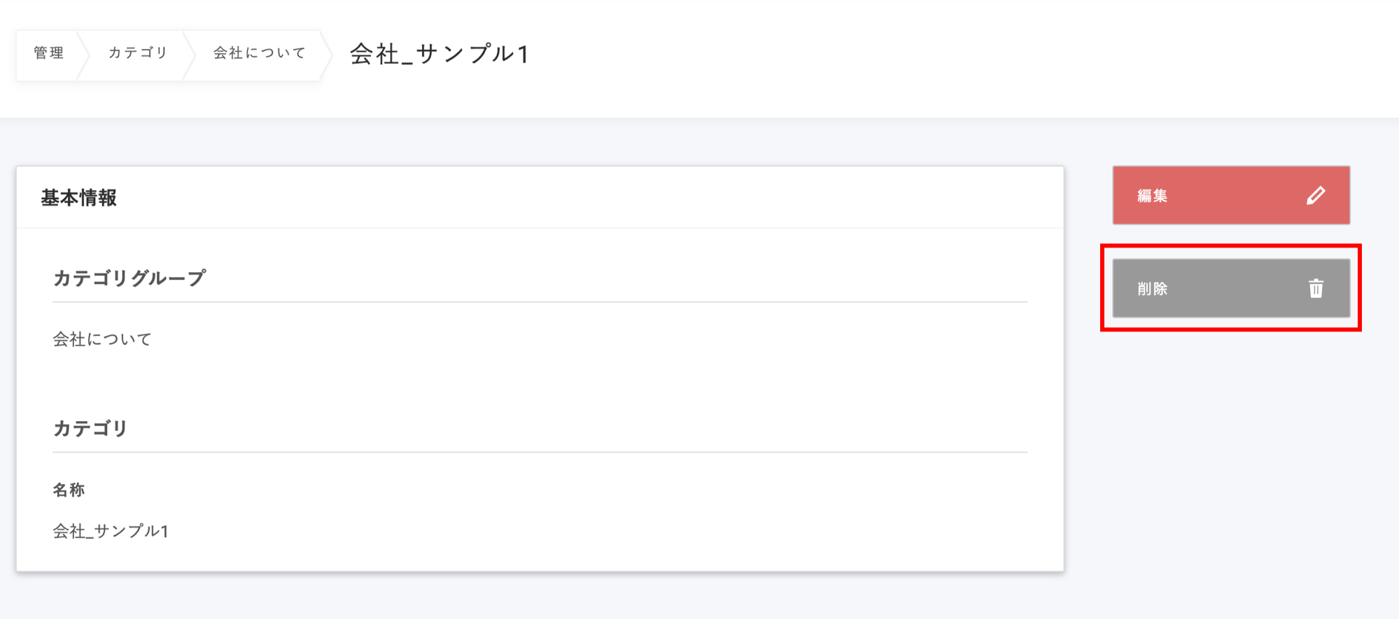
Task: Click the delete trash icon inside red outline
Action: [1316, 288]
